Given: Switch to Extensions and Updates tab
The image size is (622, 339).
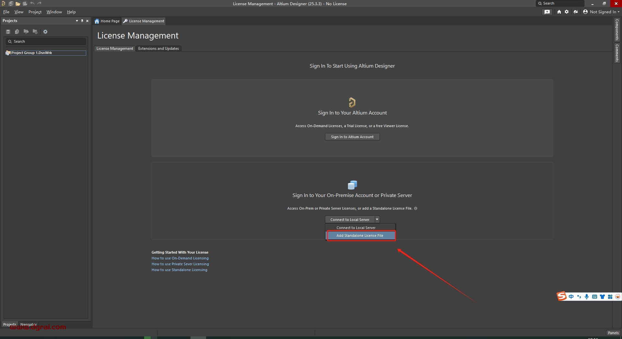Looking at the screenshot, I should pos(158,49).
